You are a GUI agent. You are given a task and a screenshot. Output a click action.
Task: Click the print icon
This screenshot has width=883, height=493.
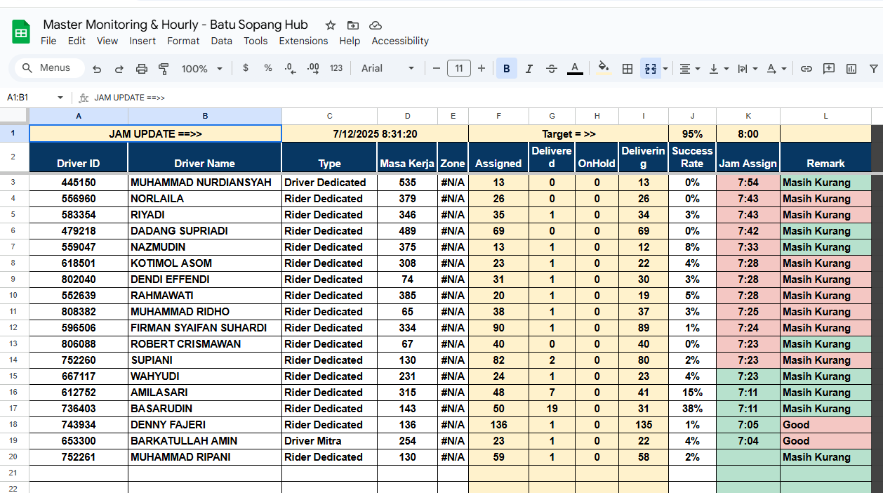[x=142, y=69]
